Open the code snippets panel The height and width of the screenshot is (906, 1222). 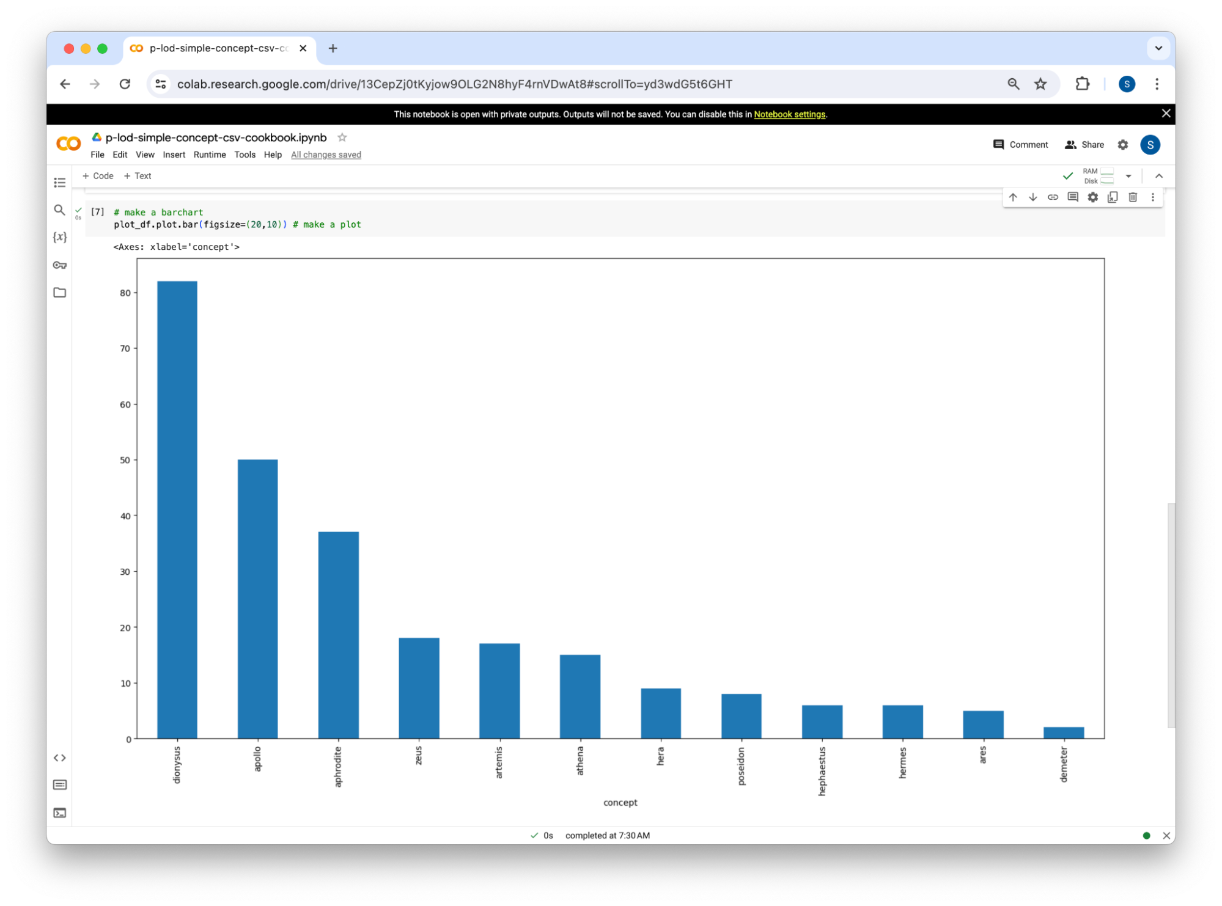click(59, 758)
